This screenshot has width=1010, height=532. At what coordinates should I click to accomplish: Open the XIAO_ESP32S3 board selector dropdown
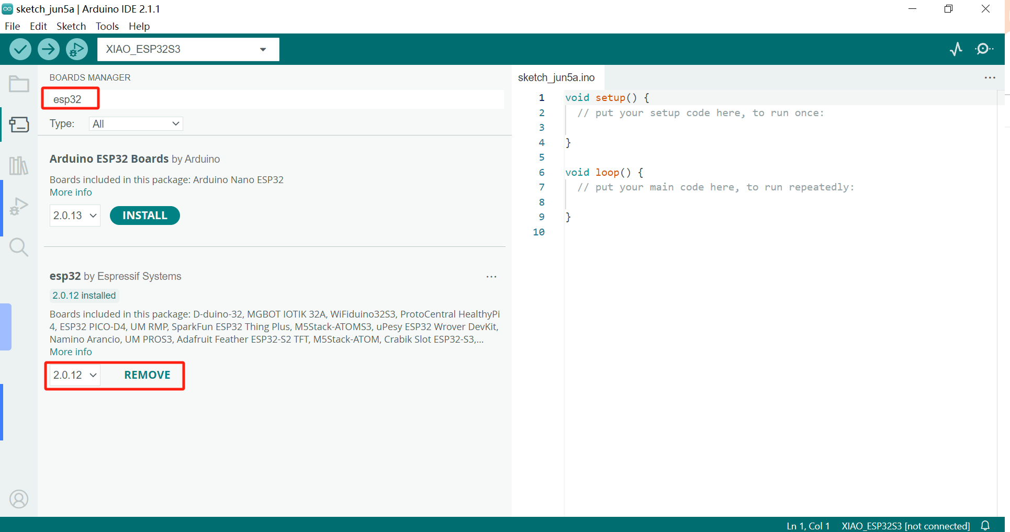[188, 49]
